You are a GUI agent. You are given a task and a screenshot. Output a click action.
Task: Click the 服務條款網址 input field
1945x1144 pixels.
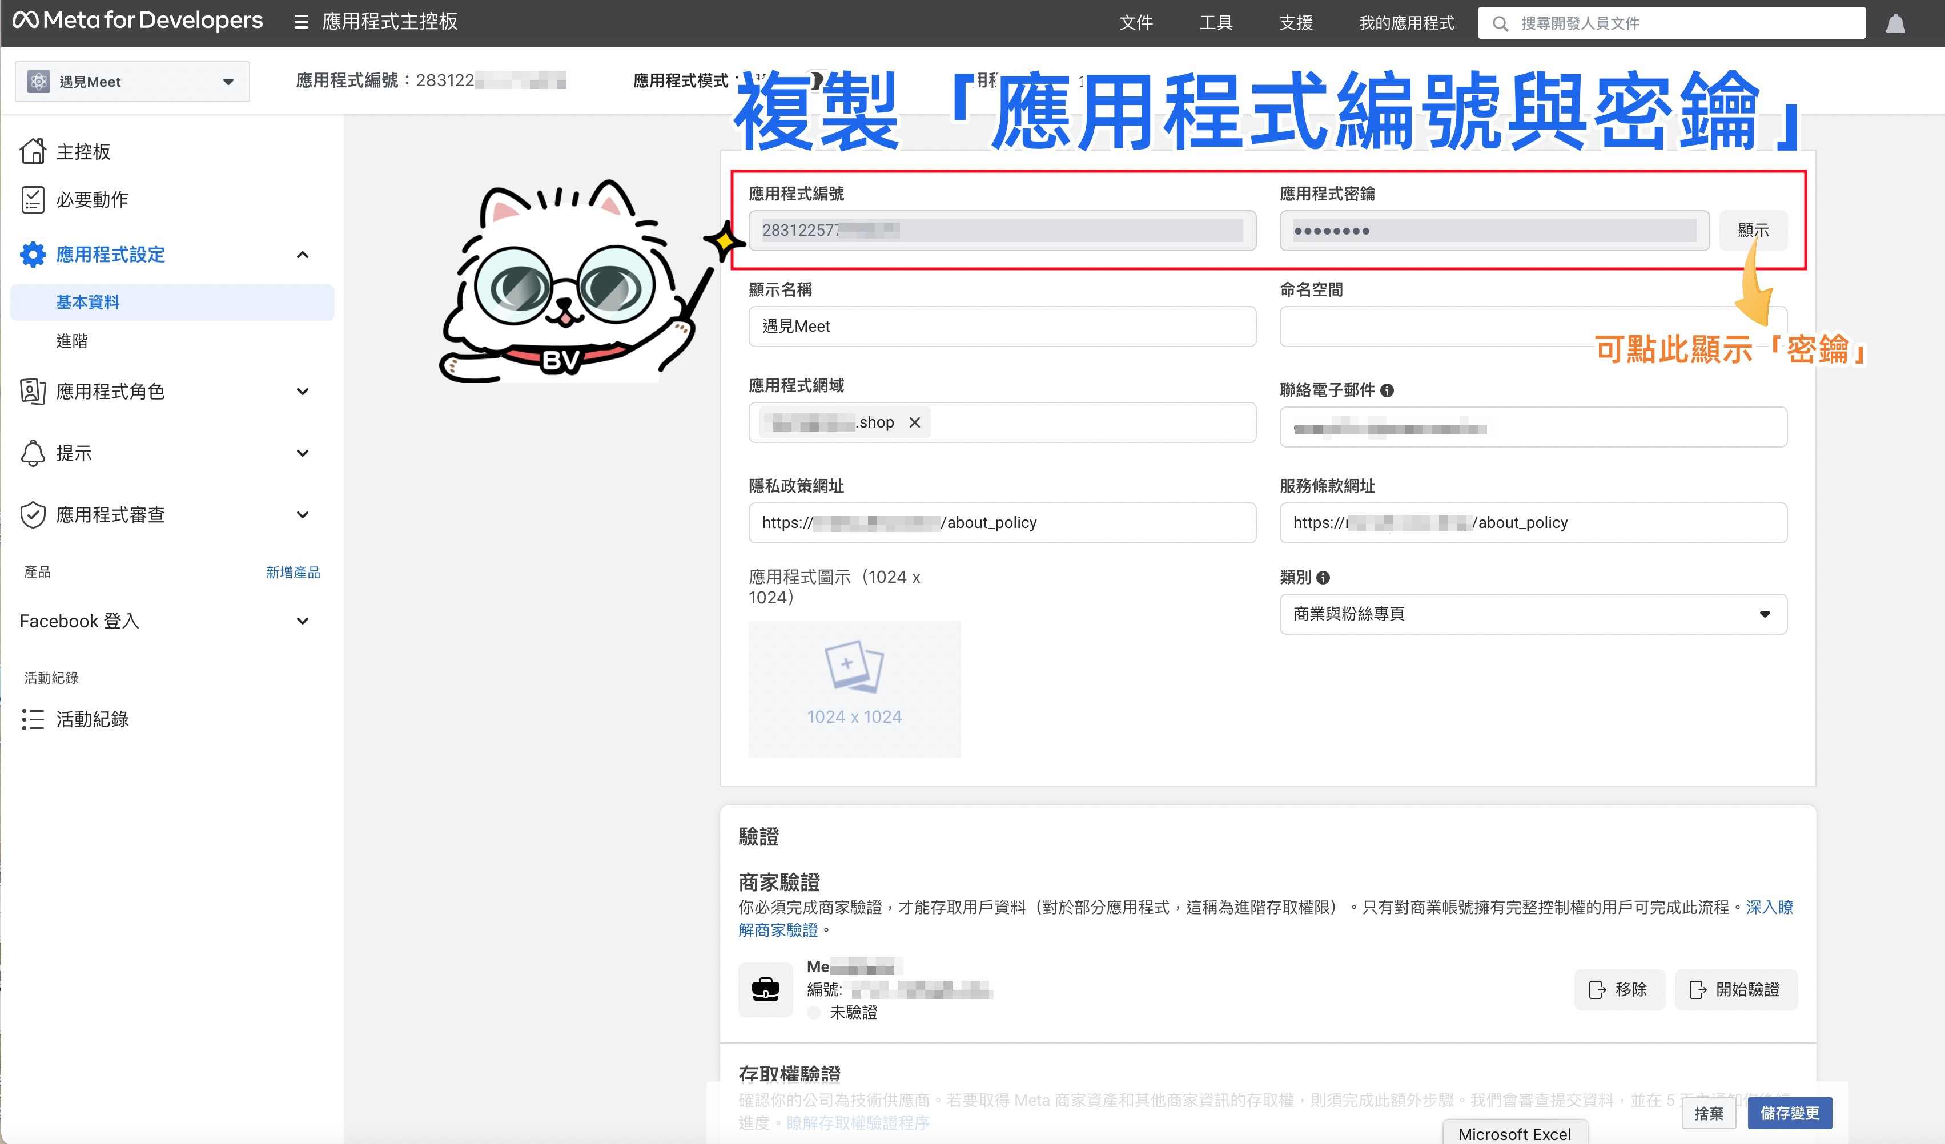click(x=1533, y=523)
